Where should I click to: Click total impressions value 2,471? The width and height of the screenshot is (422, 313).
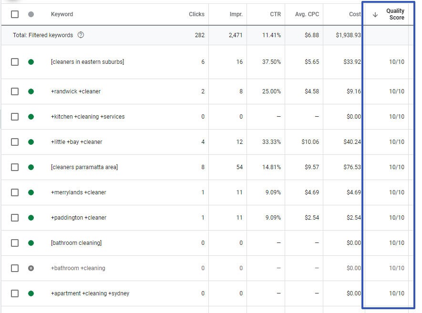(x=236, y=35)
